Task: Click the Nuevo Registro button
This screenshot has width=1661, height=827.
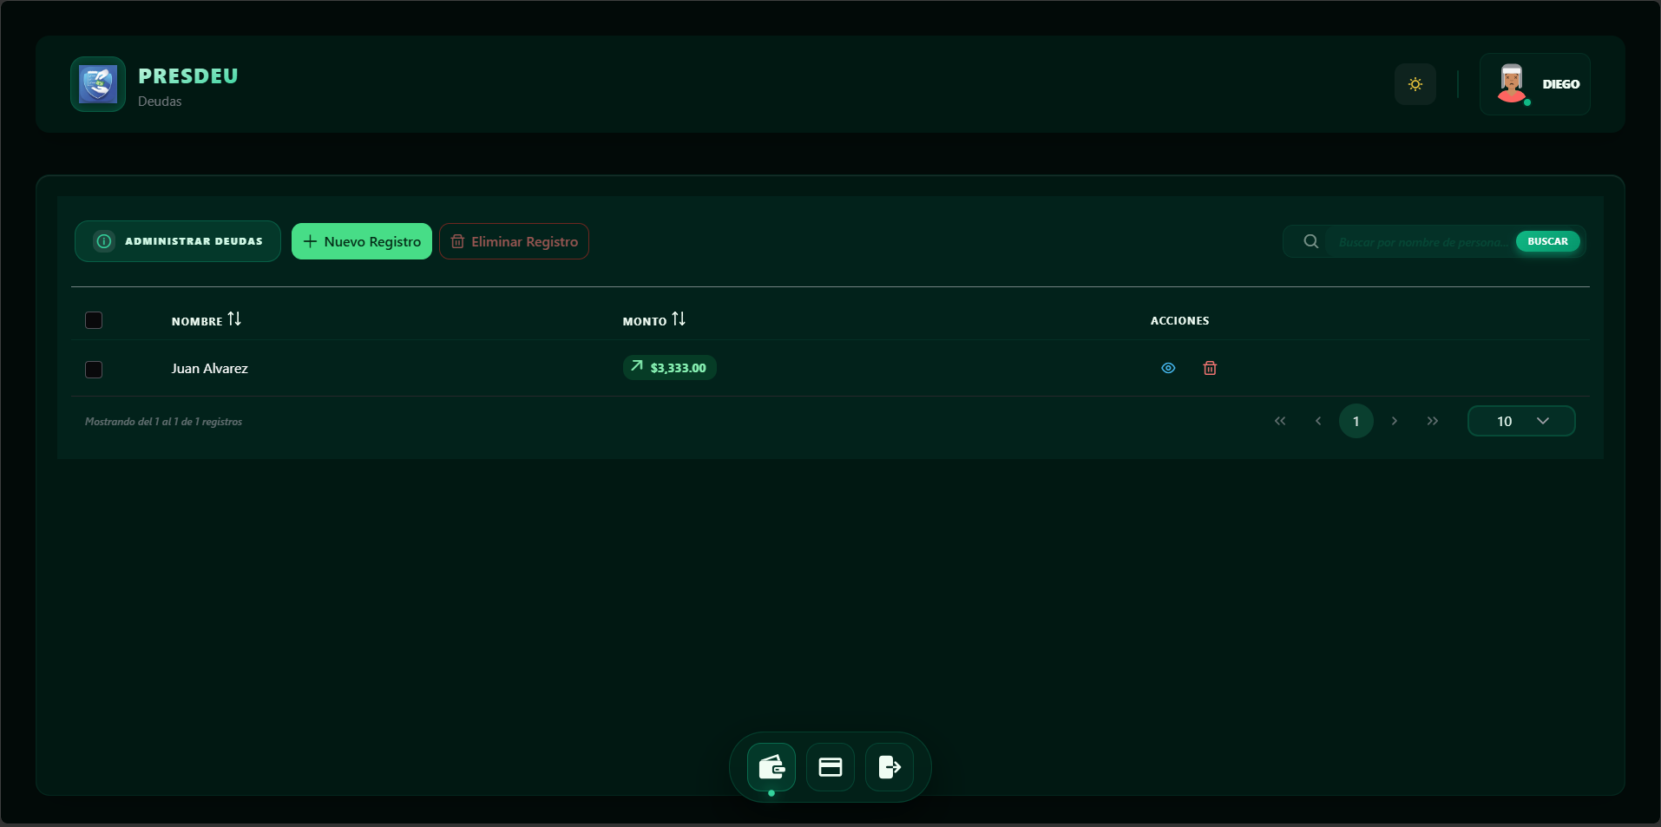Action: 362,241
